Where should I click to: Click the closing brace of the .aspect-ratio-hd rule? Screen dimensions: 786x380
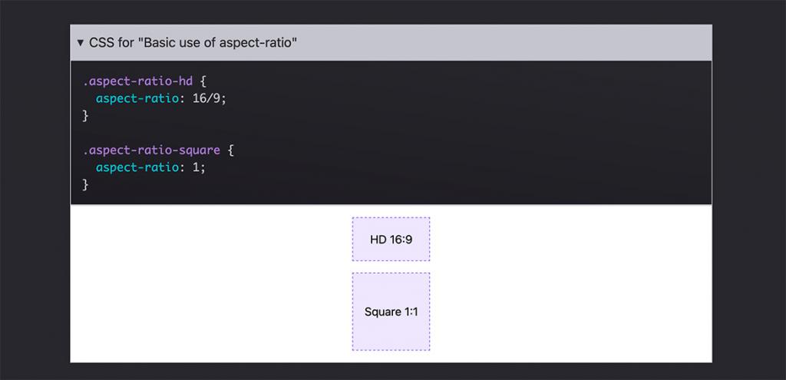click(x=86, y=116)
